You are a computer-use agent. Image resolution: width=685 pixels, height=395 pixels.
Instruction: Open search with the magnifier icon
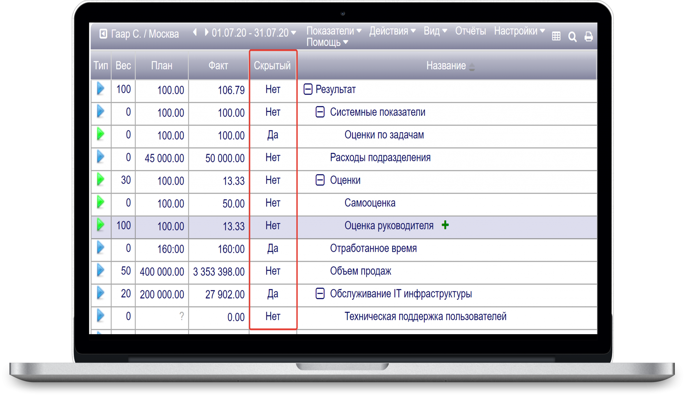coord(572,37)
